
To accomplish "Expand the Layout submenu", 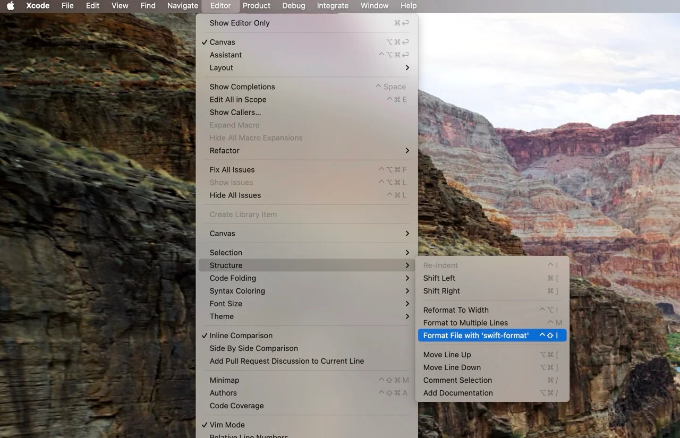I will pyautogui.click(x=221, y=67).
